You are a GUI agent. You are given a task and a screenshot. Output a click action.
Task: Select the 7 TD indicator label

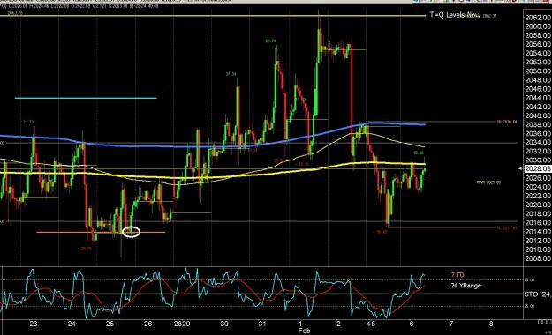pos(457,275)
